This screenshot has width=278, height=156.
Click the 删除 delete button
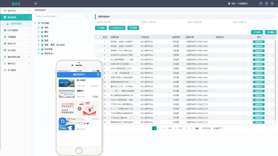[271, 32]
